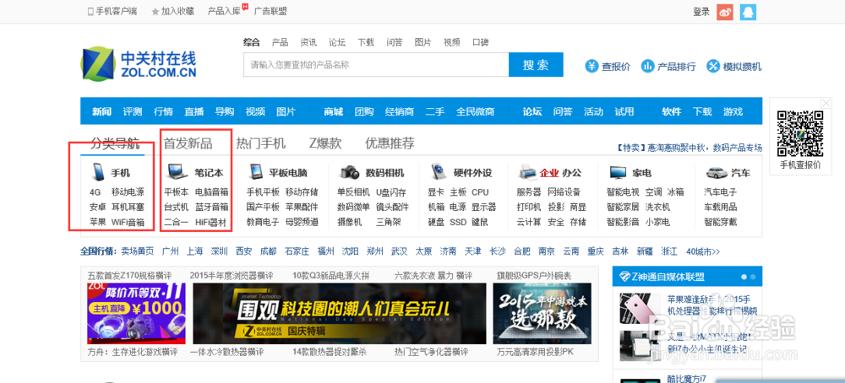
Task: Open 2015半年度浏览器横评 article
Action: (232, 275)
